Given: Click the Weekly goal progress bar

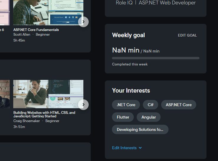Looking at the screenshot, I should point(156,58).
